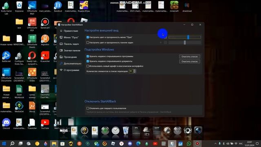The image size is (261, 147).
Task: Click the weather widget on the dock
Action: [x=146, y=131]
